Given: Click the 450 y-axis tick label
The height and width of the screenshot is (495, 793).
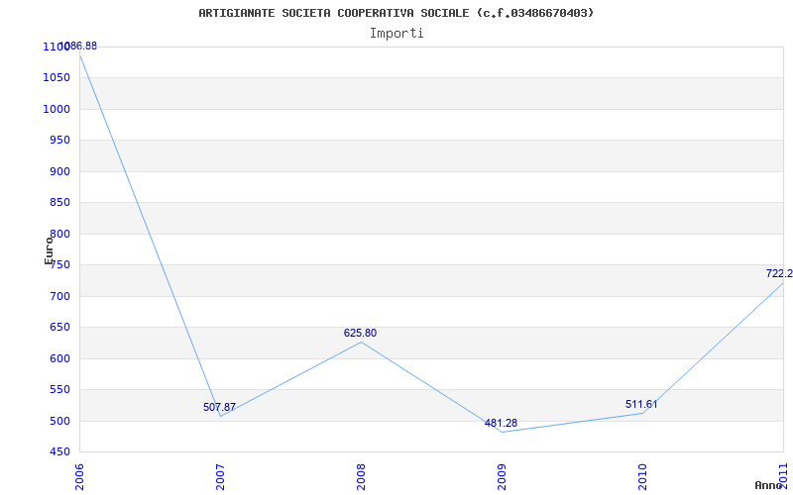Looking at the screenshot, I should (59, 452).
